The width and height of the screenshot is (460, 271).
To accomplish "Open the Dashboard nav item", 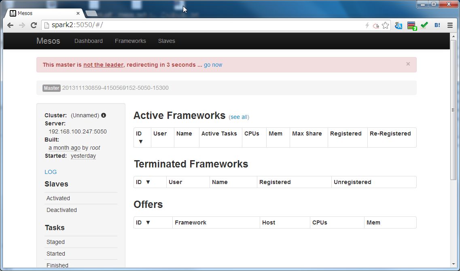I will tap(89, 41).
